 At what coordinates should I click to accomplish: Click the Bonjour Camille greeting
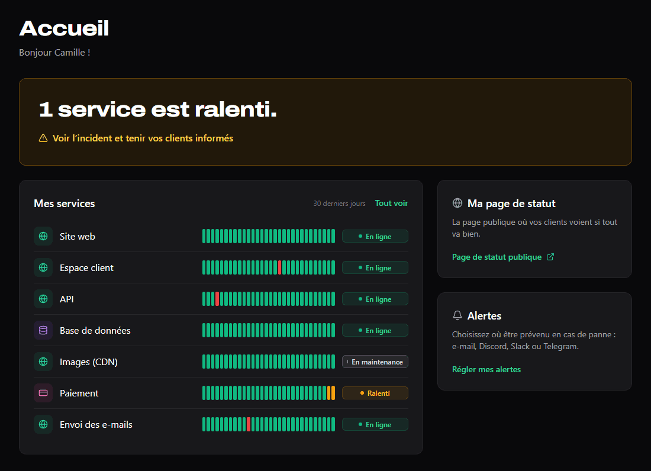54,52
